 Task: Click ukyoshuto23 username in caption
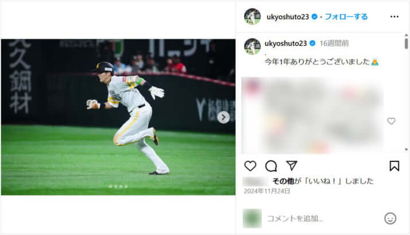point(285,44)
